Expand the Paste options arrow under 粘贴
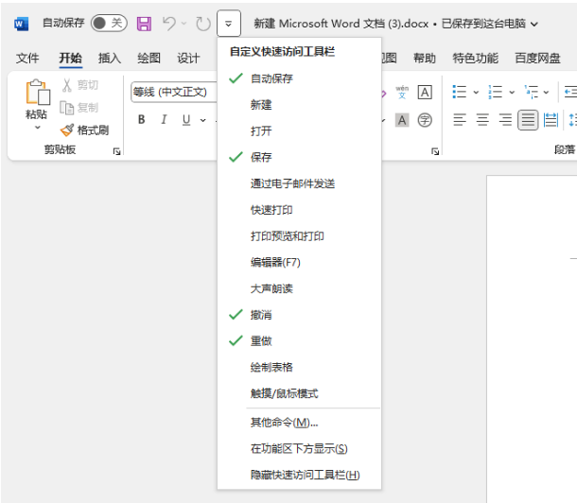The height and width of the screenshot is (503, 577). pyautogui.click(x=37, y=128)
